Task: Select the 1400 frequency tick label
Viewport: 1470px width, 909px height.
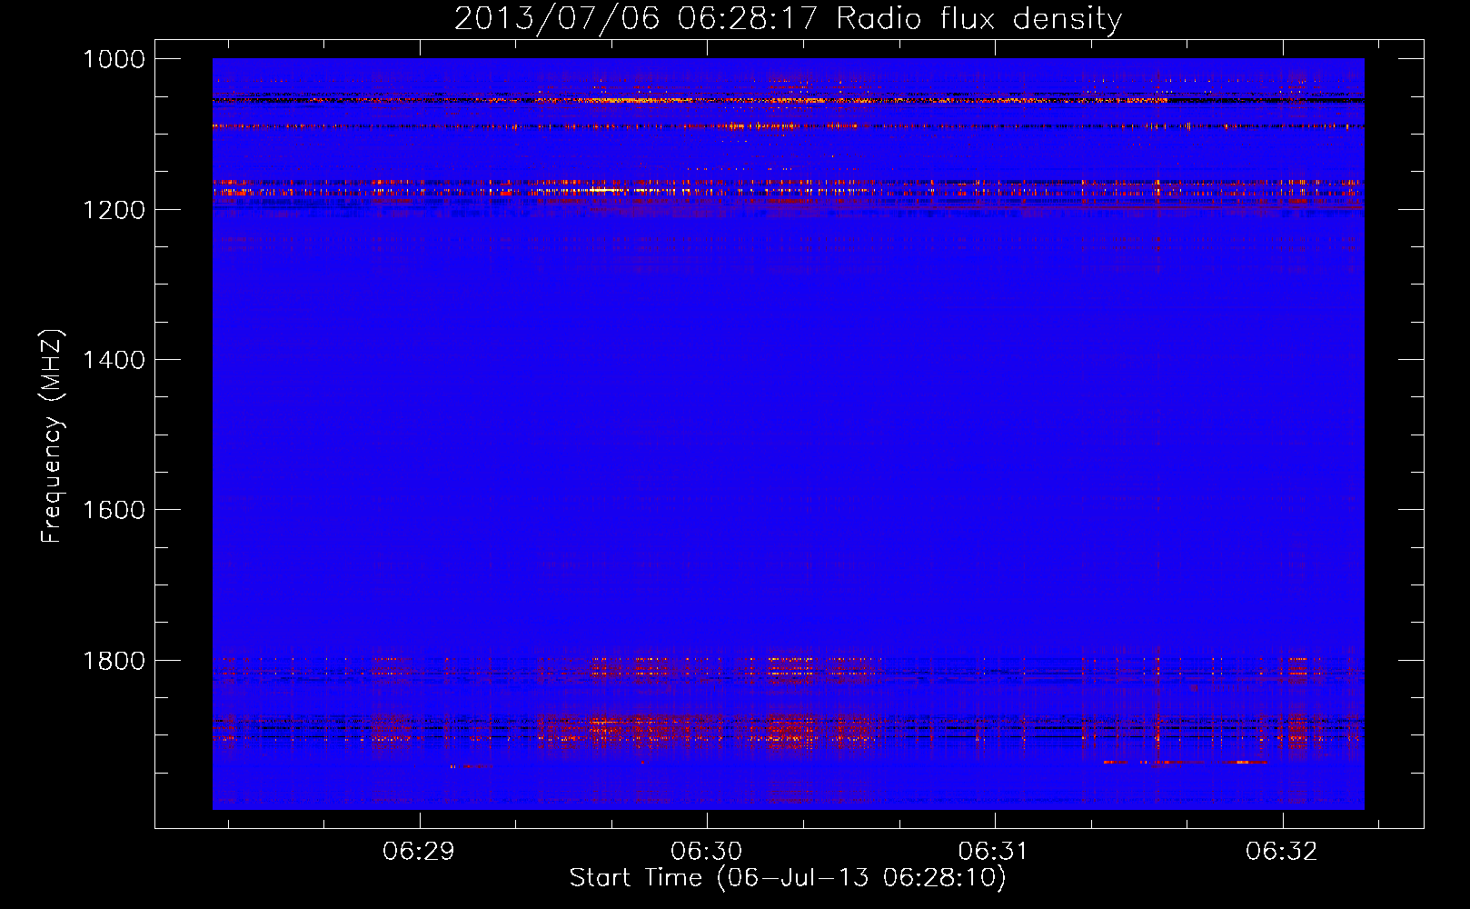Action: coord(114,360)
